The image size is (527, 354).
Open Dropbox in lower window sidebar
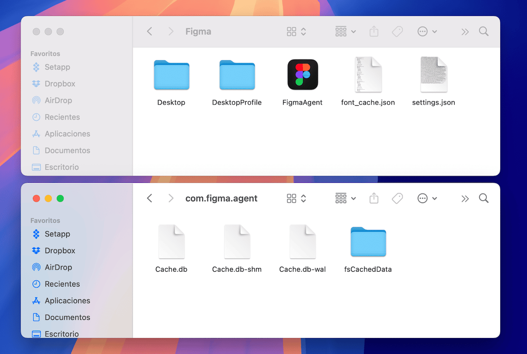click(60, 250)
